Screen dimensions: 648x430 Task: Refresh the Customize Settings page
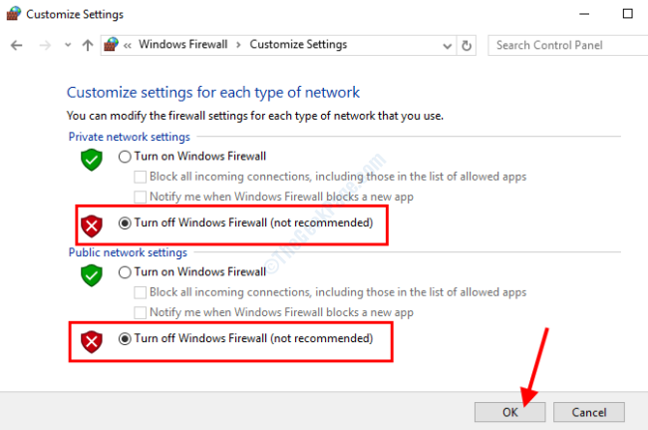[x=467, y=46]
